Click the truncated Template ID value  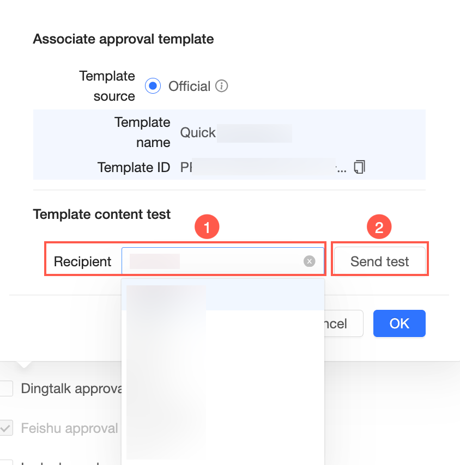point(262,167)
